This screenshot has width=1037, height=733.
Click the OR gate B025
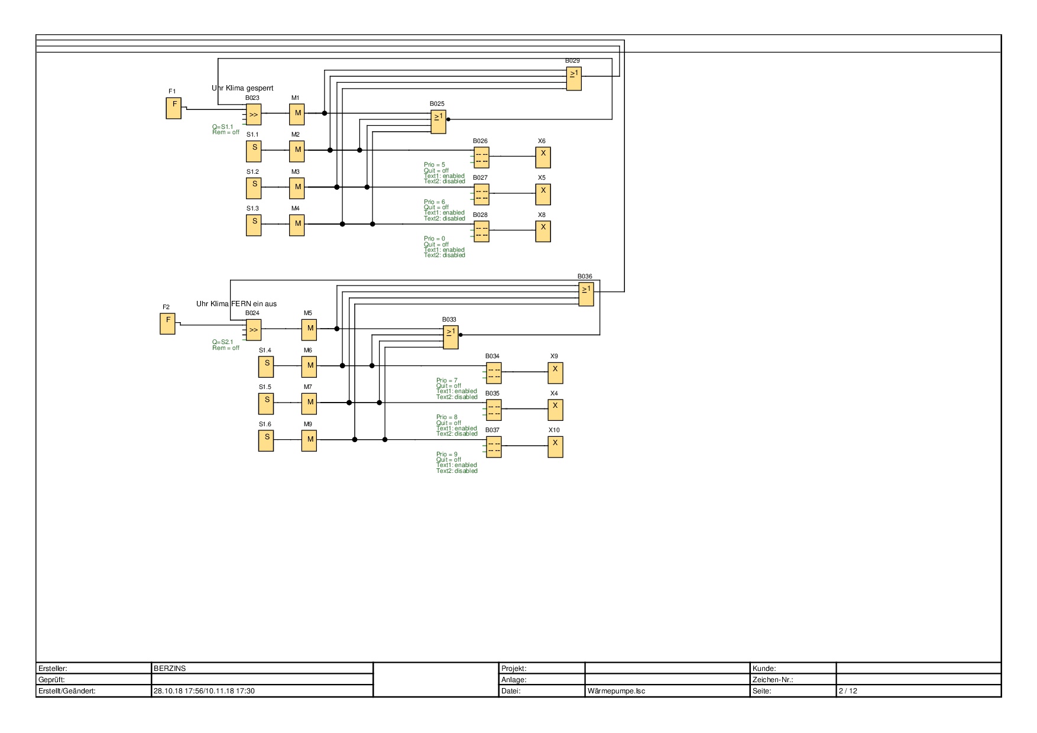(x=438, y=122)
